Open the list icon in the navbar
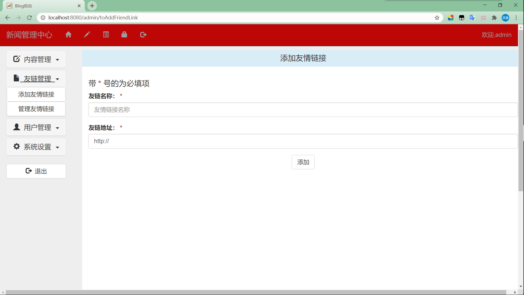The width and height of the screenshot is (524, 295). (106, 35)
